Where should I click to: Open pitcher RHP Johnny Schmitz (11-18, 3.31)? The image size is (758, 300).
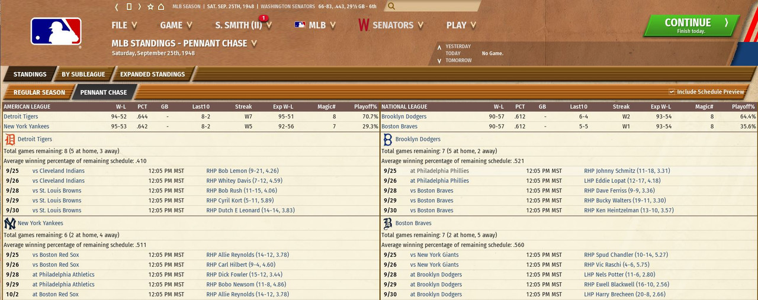coord(627,171)
